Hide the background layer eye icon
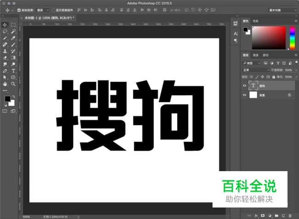299x219 pixels. pyautogui.click(x=244, y=95)
